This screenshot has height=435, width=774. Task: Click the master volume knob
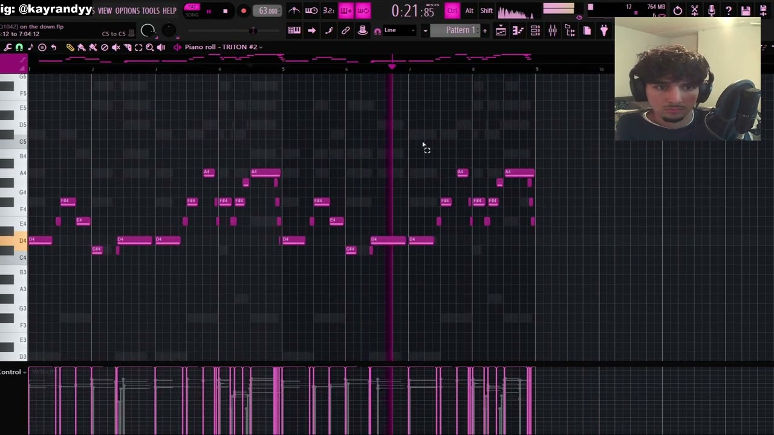148,31
